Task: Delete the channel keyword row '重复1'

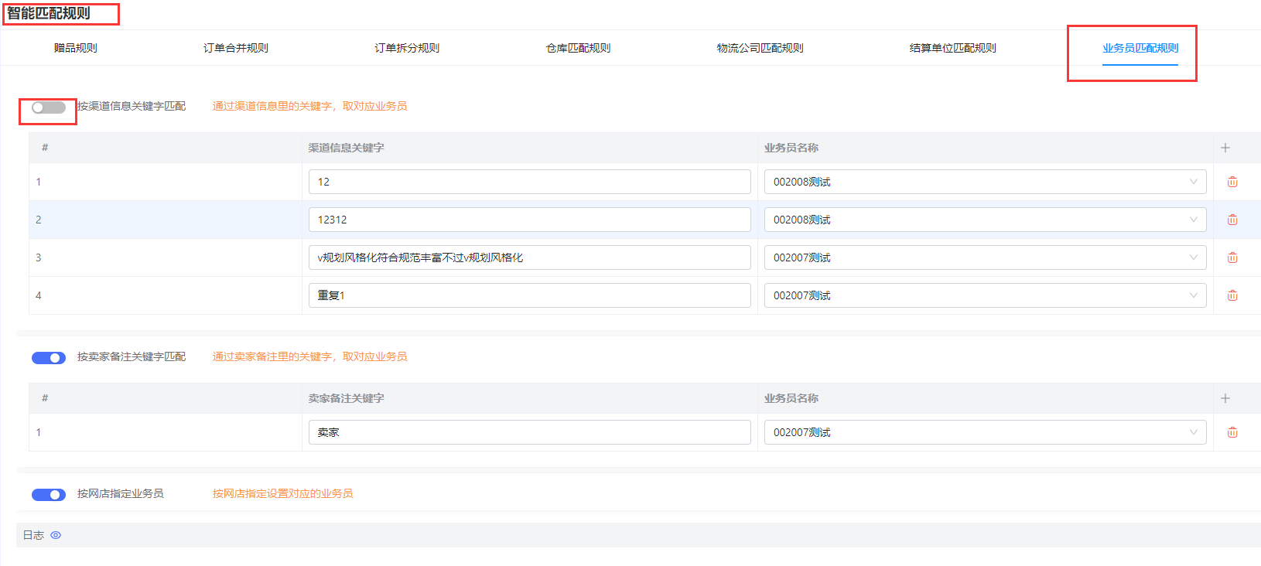Action: coord(1232,295)
